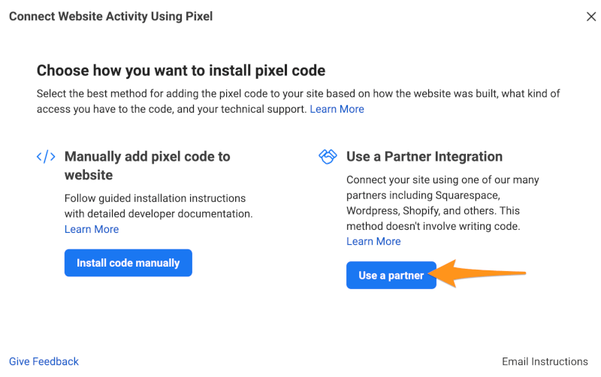601x377 pixels.
Task: Click the code brackets icon
Action: tap(46, 157)
